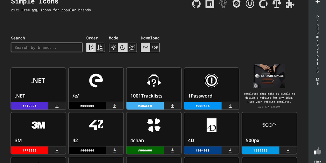Download the 1Password icon
Screen dimensions: 326x163
(230, 106)
